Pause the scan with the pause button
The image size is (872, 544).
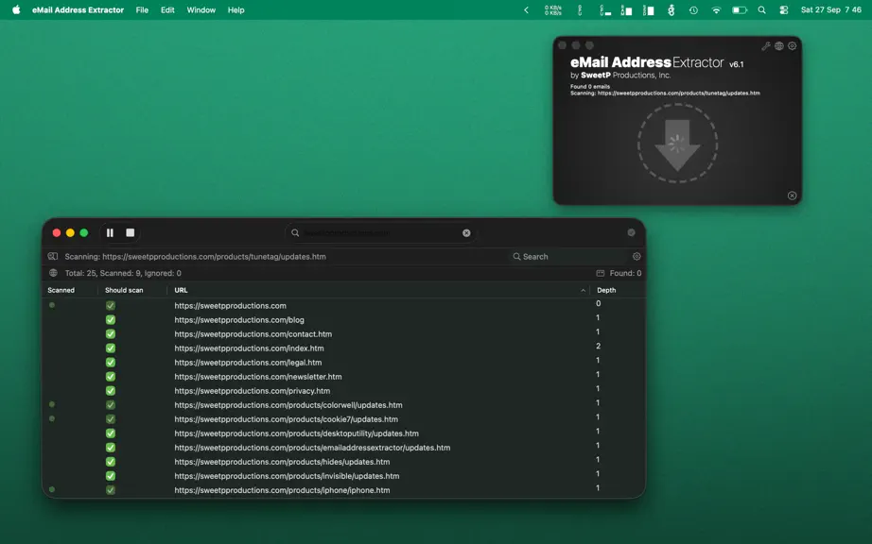click(110, 232)
